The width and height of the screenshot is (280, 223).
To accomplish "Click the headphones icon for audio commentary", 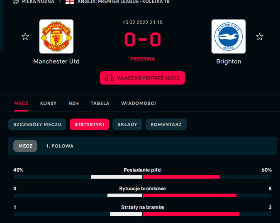I will [110, 78].
